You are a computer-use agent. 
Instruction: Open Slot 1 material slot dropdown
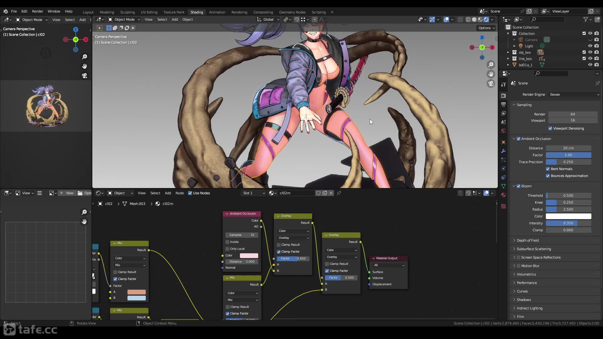pyautogui.click(x=254, y=193)
